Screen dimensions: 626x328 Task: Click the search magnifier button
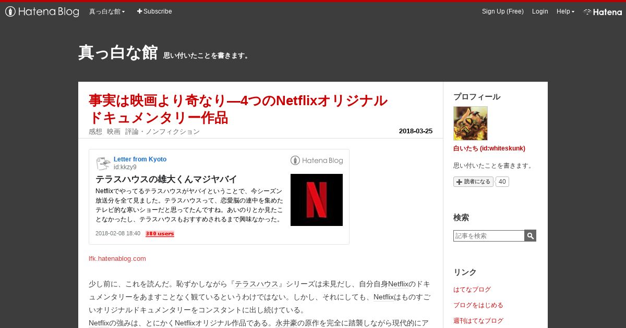point(531,236)
